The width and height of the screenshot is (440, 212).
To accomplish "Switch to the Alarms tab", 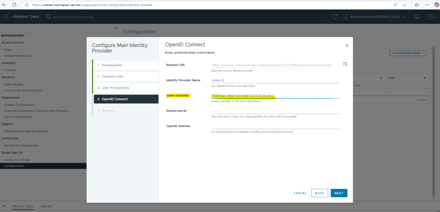I will [46, 206].
